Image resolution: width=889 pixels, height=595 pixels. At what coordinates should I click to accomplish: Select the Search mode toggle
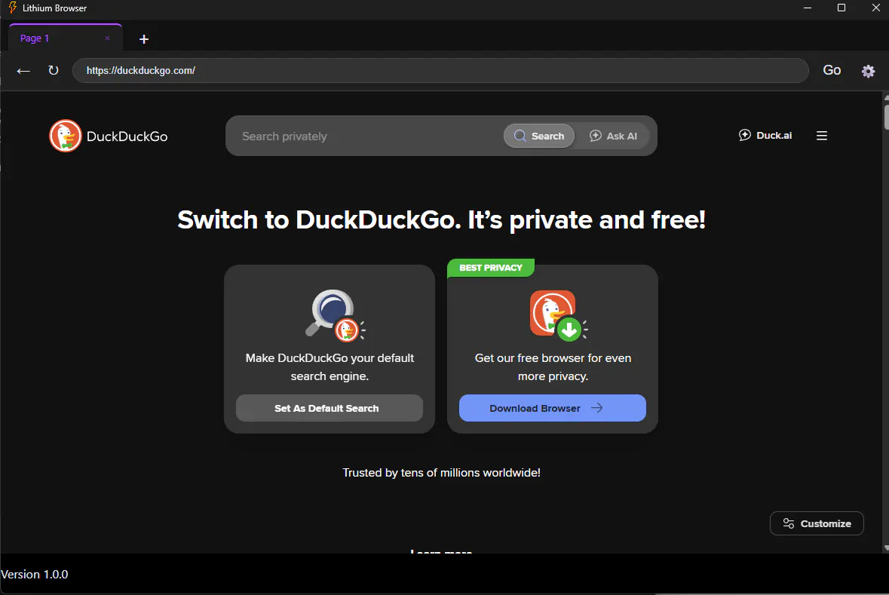click(x=539, y=136)
